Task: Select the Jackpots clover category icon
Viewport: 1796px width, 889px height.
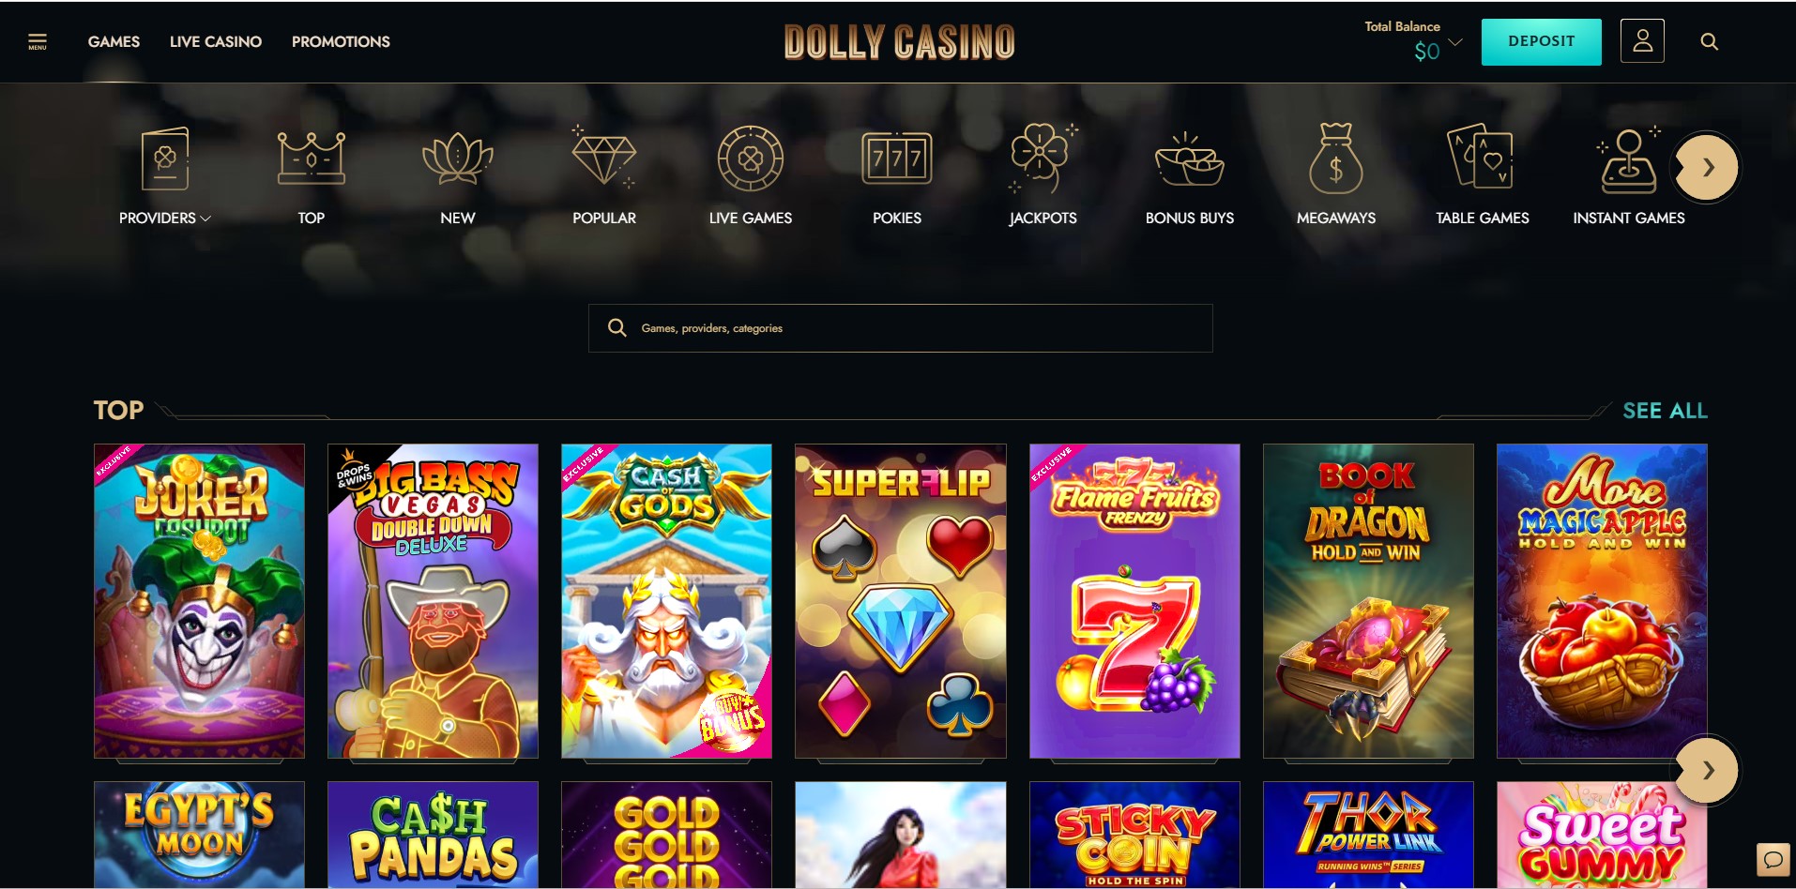Action: 1043,158
